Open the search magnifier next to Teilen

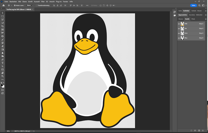click(x=199, y=5)
